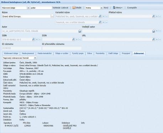
Task: Click the ID záznamu field
Action: (x=22, y=48)
